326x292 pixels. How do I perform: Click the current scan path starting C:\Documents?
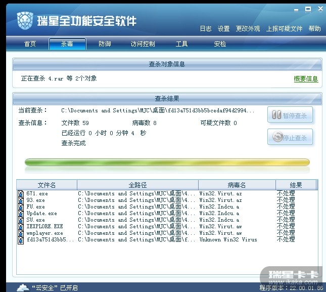pyautogui.click(x=158, y=110)
